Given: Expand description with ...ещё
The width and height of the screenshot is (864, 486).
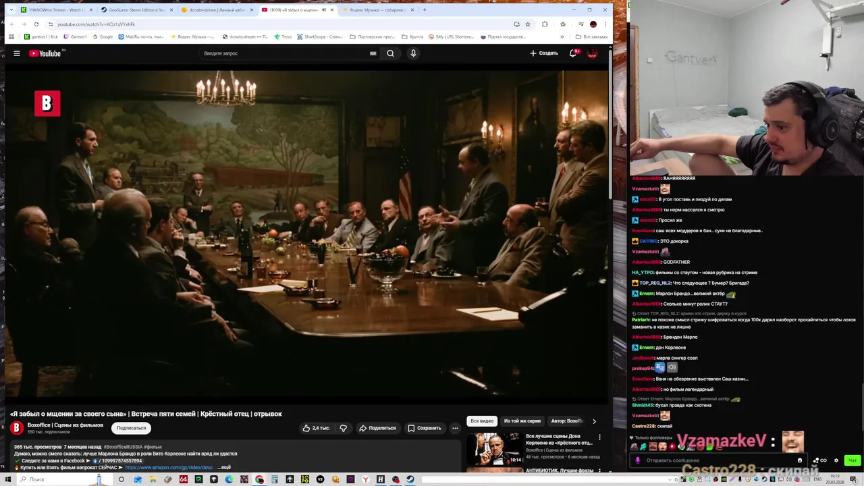Looking at the screenshot, I should [223, 467].
